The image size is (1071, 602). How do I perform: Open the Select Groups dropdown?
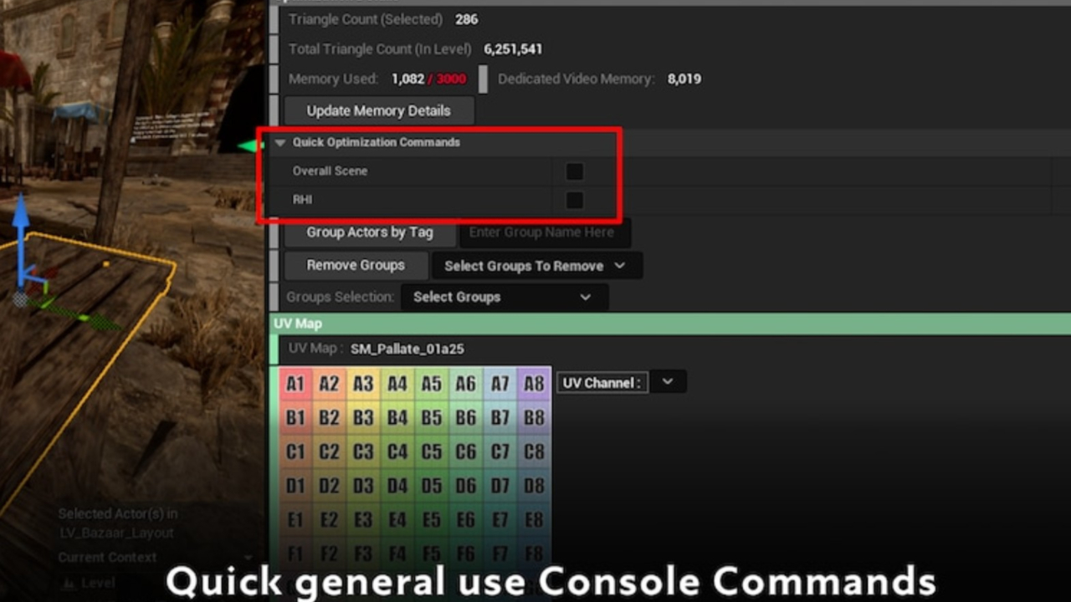[504, 297]
